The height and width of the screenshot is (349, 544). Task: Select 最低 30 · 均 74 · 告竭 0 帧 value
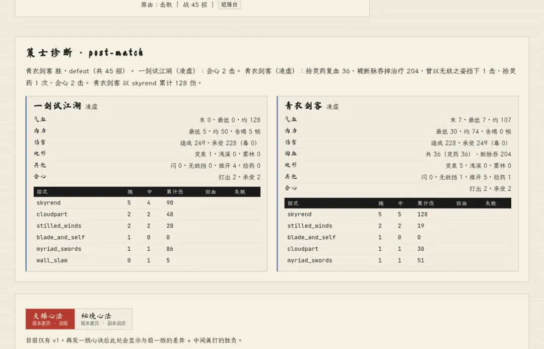click(473, 131)
